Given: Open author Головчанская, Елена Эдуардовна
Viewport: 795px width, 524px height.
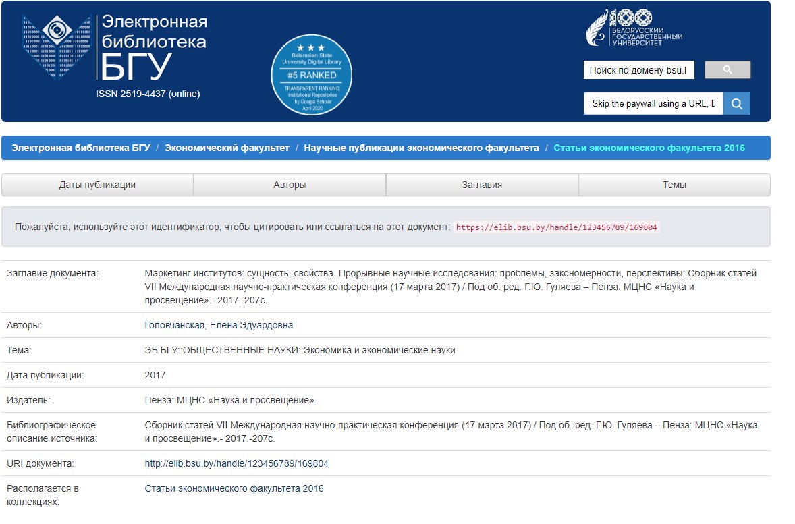Looking at the screenshot, I should point(219,325).
